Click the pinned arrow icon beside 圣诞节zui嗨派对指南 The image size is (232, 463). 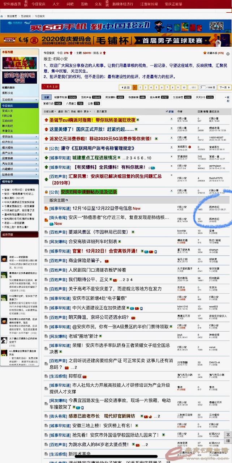46,120
